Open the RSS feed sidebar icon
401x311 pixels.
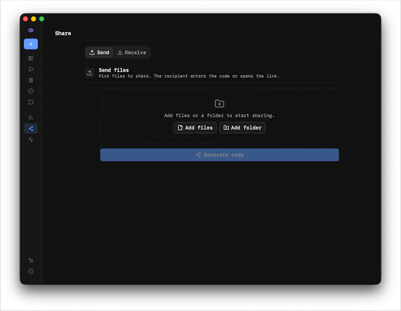pos(31,118)
